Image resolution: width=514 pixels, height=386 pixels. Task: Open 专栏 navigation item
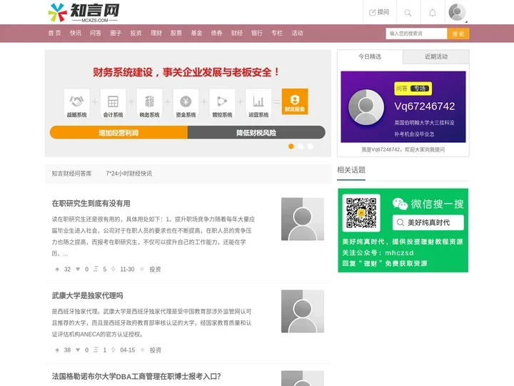277,33
